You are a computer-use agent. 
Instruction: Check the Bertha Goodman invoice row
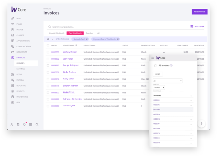48,86
